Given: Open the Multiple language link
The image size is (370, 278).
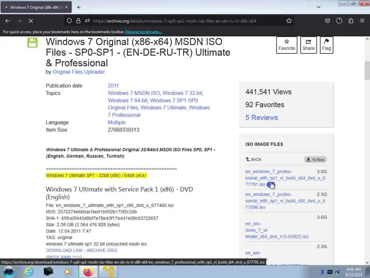Looking at the screenshot, I should (x=117, y=123).
